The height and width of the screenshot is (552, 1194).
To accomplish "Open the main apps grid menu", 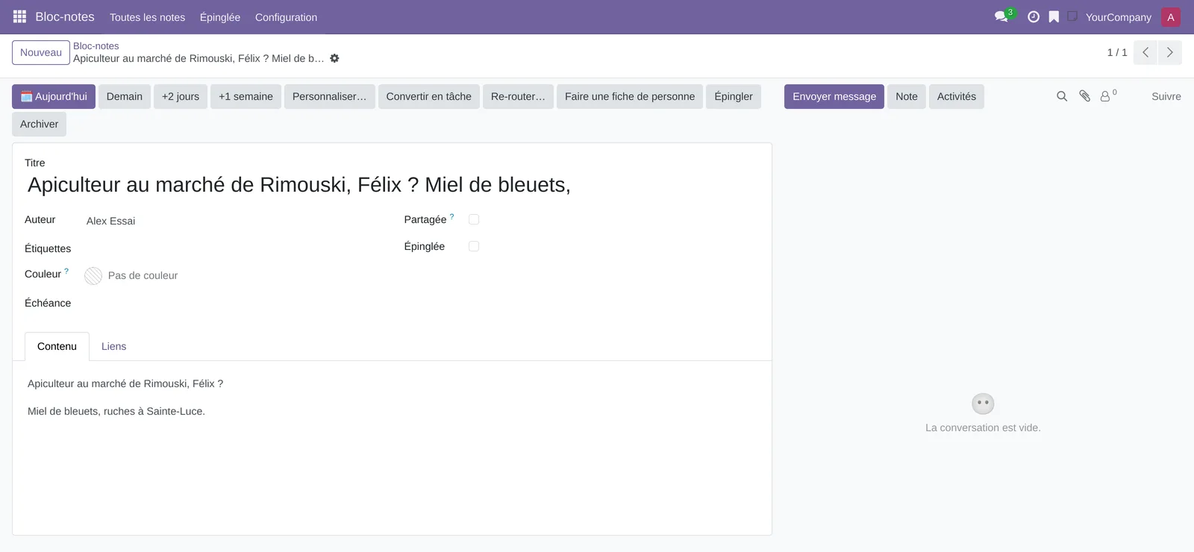I will click(19, 16).
